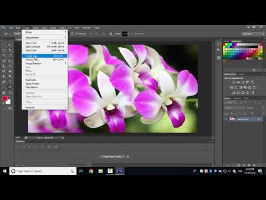Switch to the Channels tab
This screenshot has width=266, height=200.
point(237,98)
